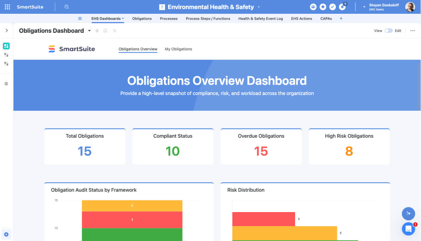
Task: Click the Obligations Overview Dashboard heading
Action: [x=217, y=81]
